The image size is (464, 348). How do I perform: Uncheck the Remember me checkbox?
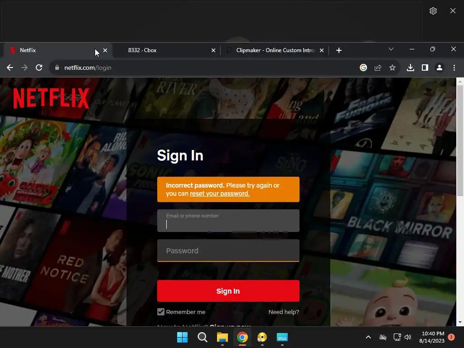pos(161,312)
